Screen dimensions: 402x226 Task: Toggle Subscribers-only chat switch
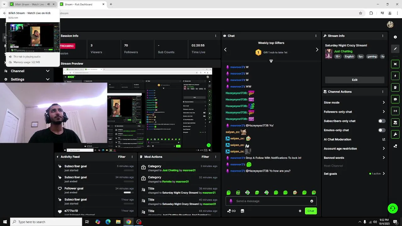coord(382,121)
